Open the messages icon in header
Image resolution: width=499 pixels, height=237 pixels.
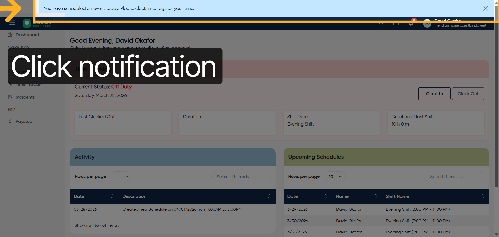pyautogui.click(x=396, y=24)
